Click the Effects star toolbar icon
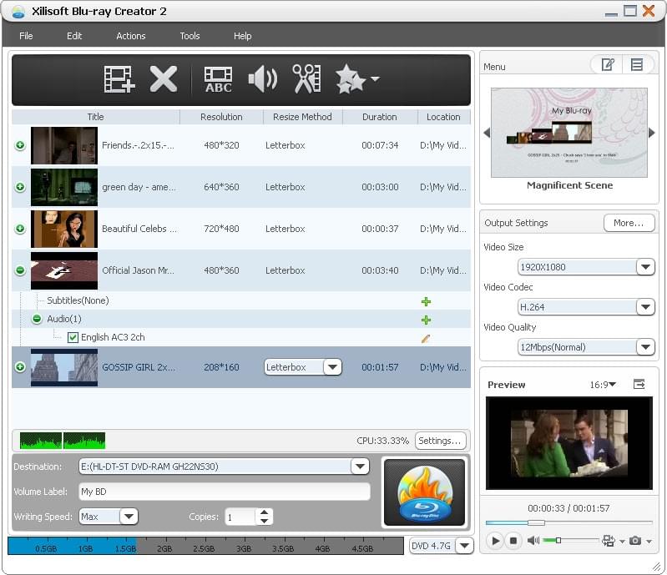The width and height of the screenshot is (667, 575). [350, 79]
